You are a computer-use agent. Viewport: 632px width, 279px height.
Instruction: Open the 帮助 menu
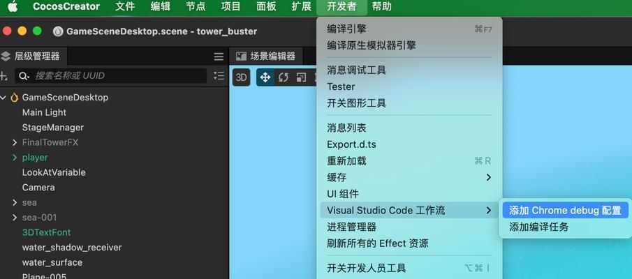coord(382,6)
